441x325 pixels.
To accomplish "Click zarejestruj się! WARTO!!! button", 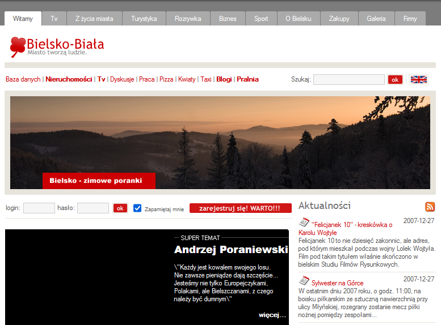I will 241,208.
